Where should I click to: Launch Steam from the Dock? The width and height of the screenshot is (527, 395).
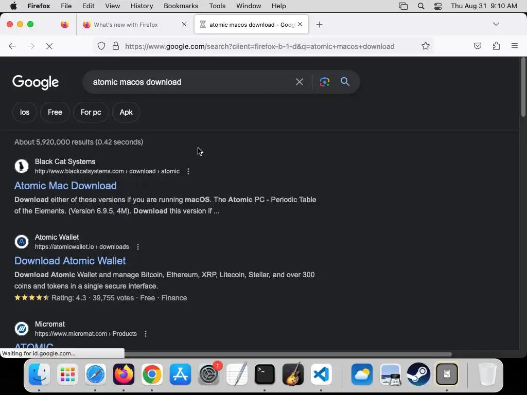click(418, 374)
